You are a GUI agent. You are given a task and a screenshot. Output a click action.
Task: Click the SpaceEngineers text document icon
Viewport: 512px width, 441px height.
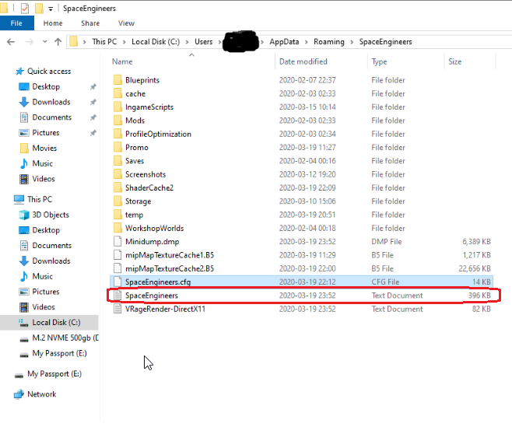tap(117, 295)
